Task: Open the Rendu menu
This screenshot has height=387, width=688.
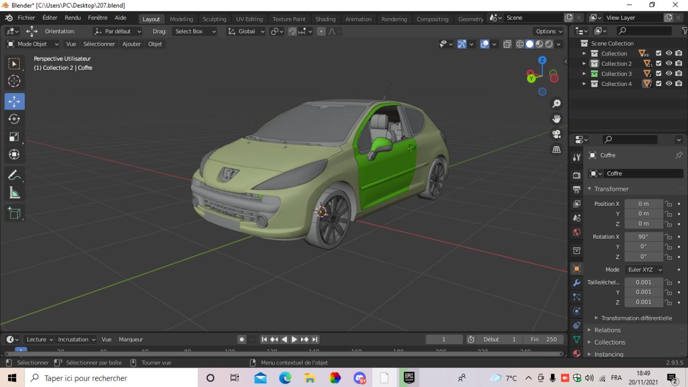Action: (73, 18)
